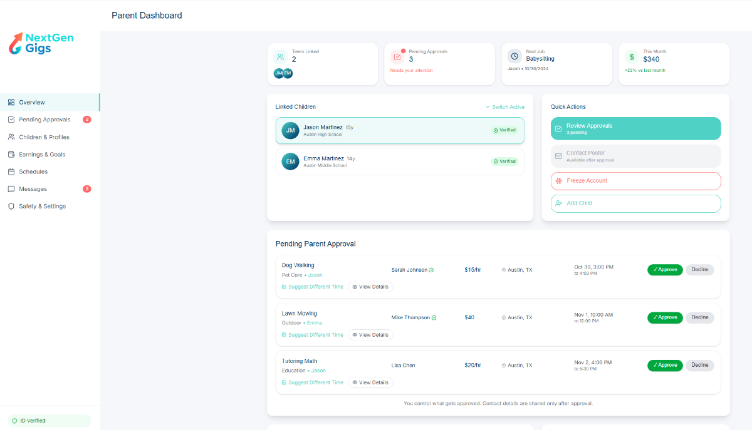The width and height of the screenshot is (752, 430).
Task: Click the Pending Approvals checkmark icon
Action: [12, 120]
